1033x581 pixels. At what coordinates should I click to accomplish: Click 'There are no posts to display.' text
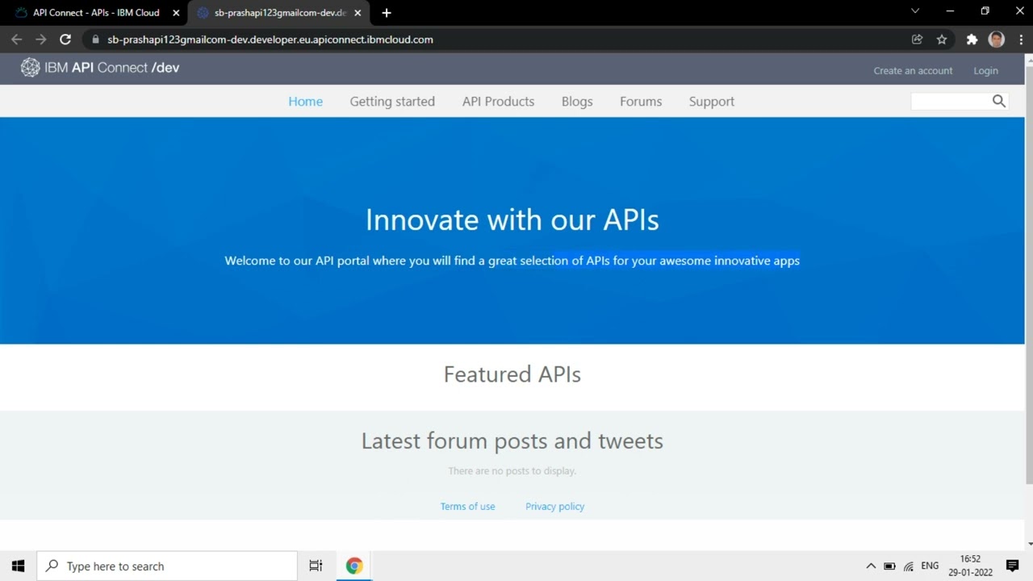[512, 470]
